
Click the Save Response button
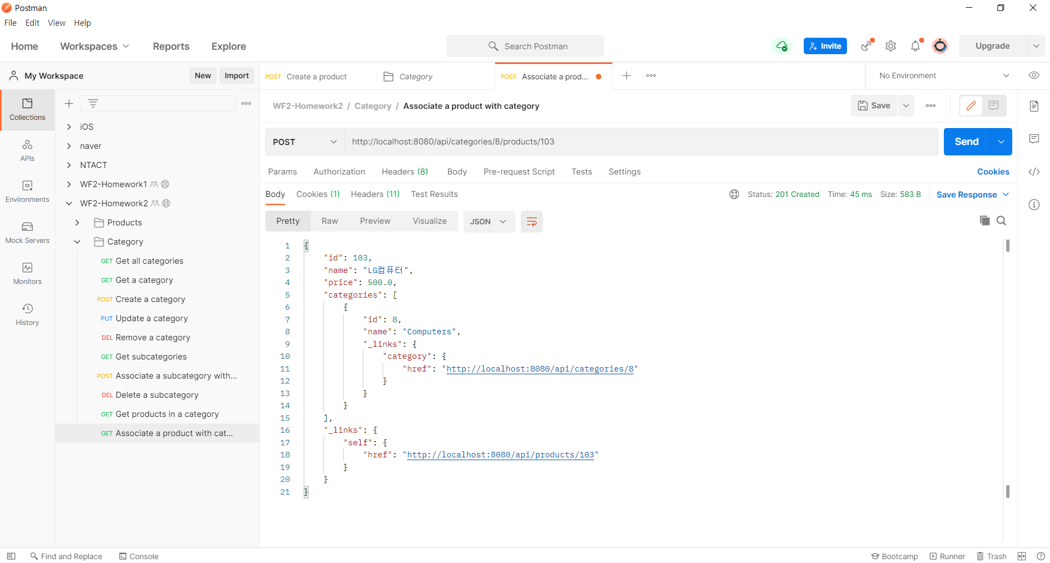click(x=972, y=195)
